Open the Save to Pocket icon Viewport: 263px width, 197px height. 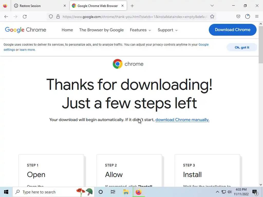238,16
